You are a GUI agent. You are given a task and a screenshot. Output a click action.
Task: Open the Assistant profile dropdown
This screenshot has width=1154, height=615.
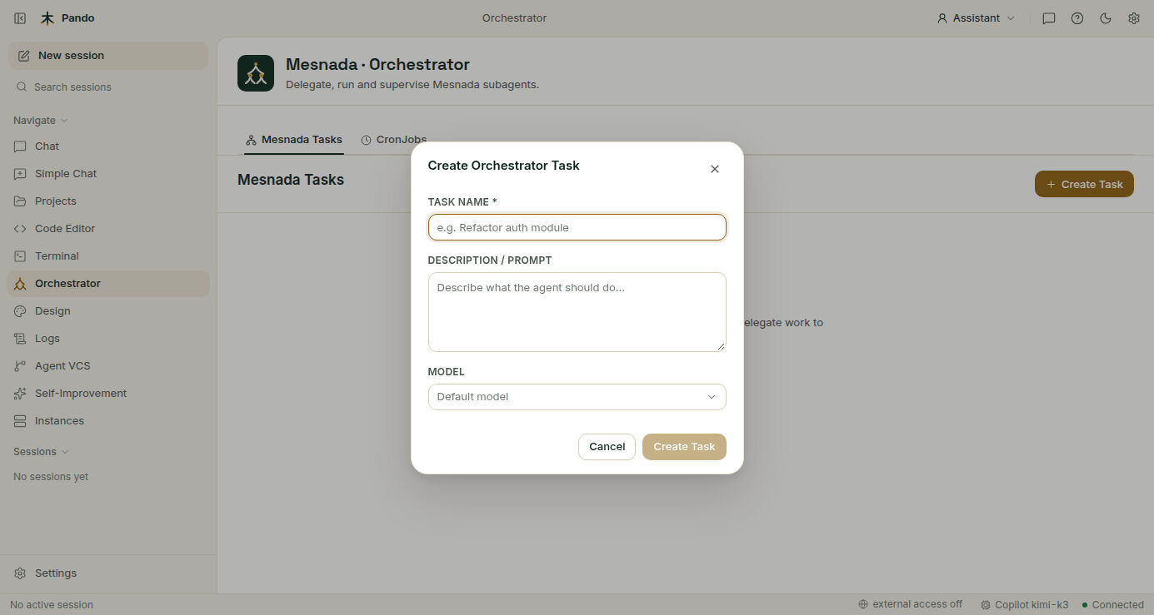tap(976, 17)
